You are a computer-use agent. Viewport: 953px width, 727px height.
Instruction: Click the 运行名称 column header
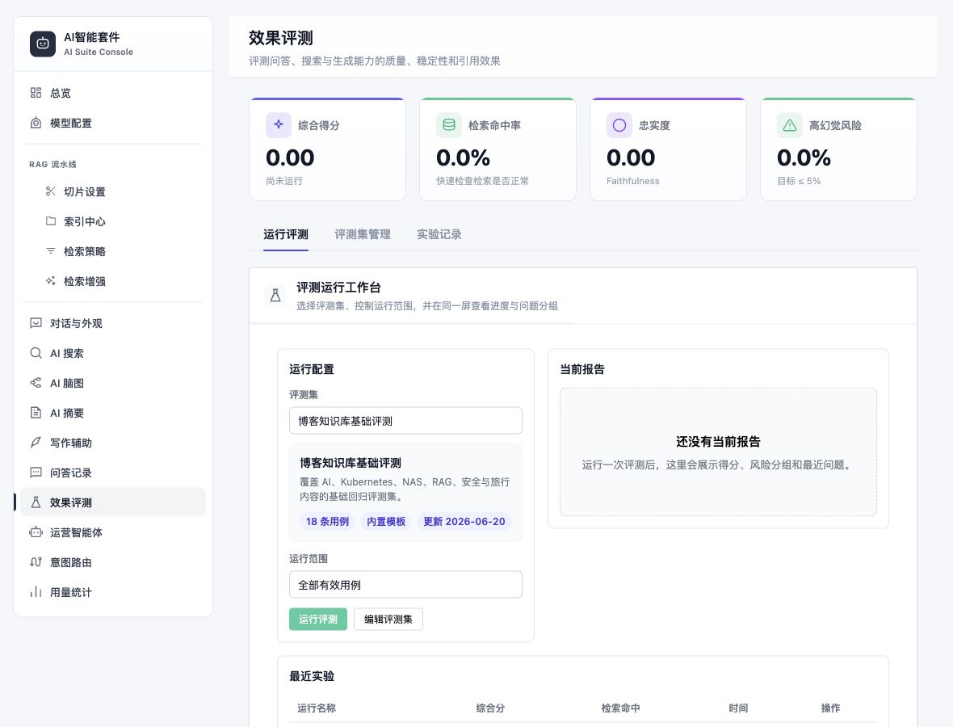(316, 708)
